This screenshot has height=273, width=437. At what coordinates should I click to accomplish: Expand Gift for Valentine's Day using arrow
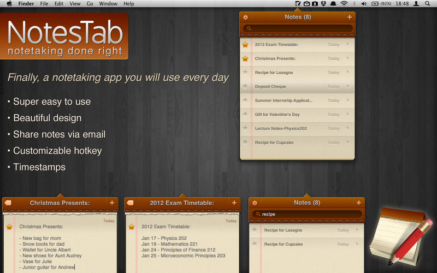coord(348,115)
